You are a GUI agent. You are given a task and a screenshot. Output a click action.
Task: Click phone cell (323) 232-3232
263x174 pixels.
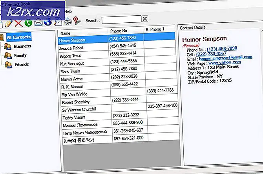(126, 115)
